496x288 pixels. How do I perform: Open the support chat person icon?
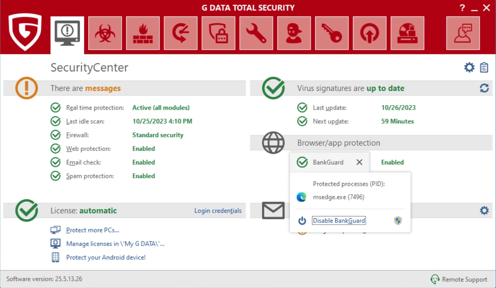[463, 33]
